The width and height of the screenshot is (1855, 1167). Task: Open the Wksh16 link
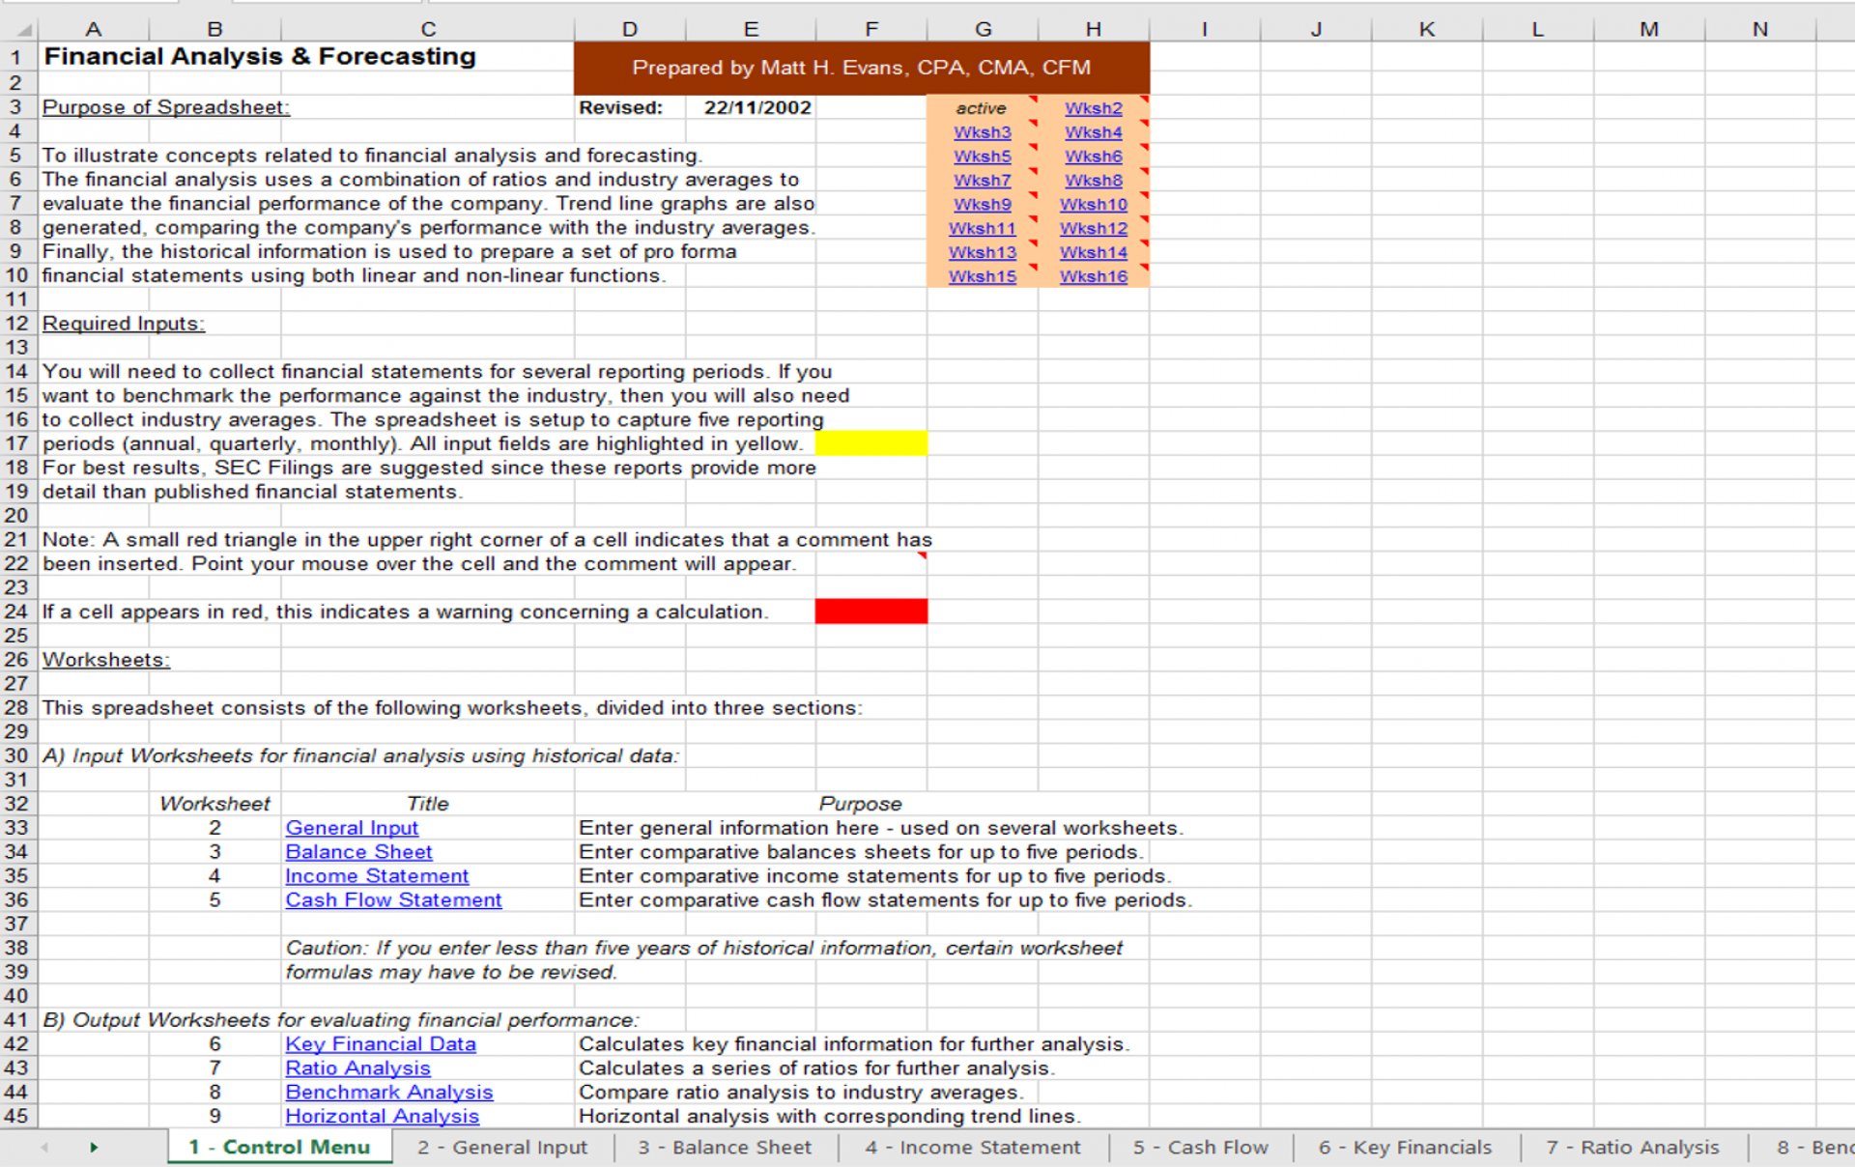point(1093,277)
